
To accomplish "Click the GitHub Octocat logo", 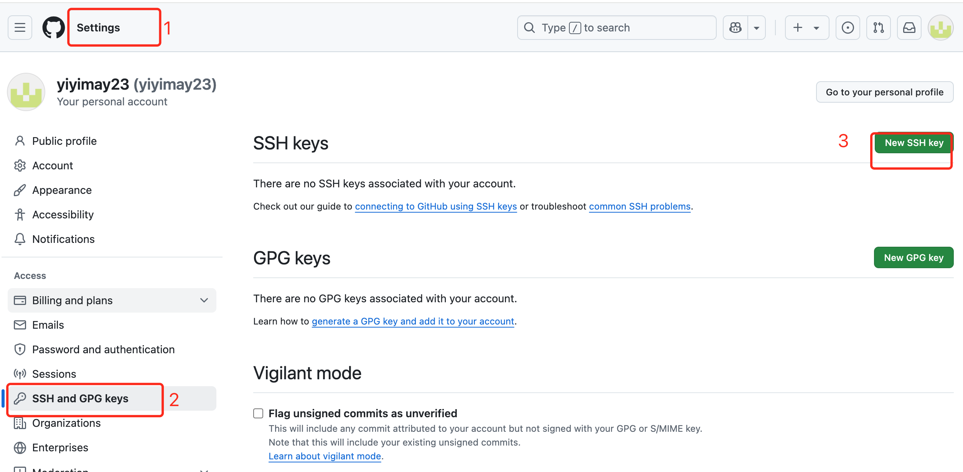I will click(x=53, y=28).
